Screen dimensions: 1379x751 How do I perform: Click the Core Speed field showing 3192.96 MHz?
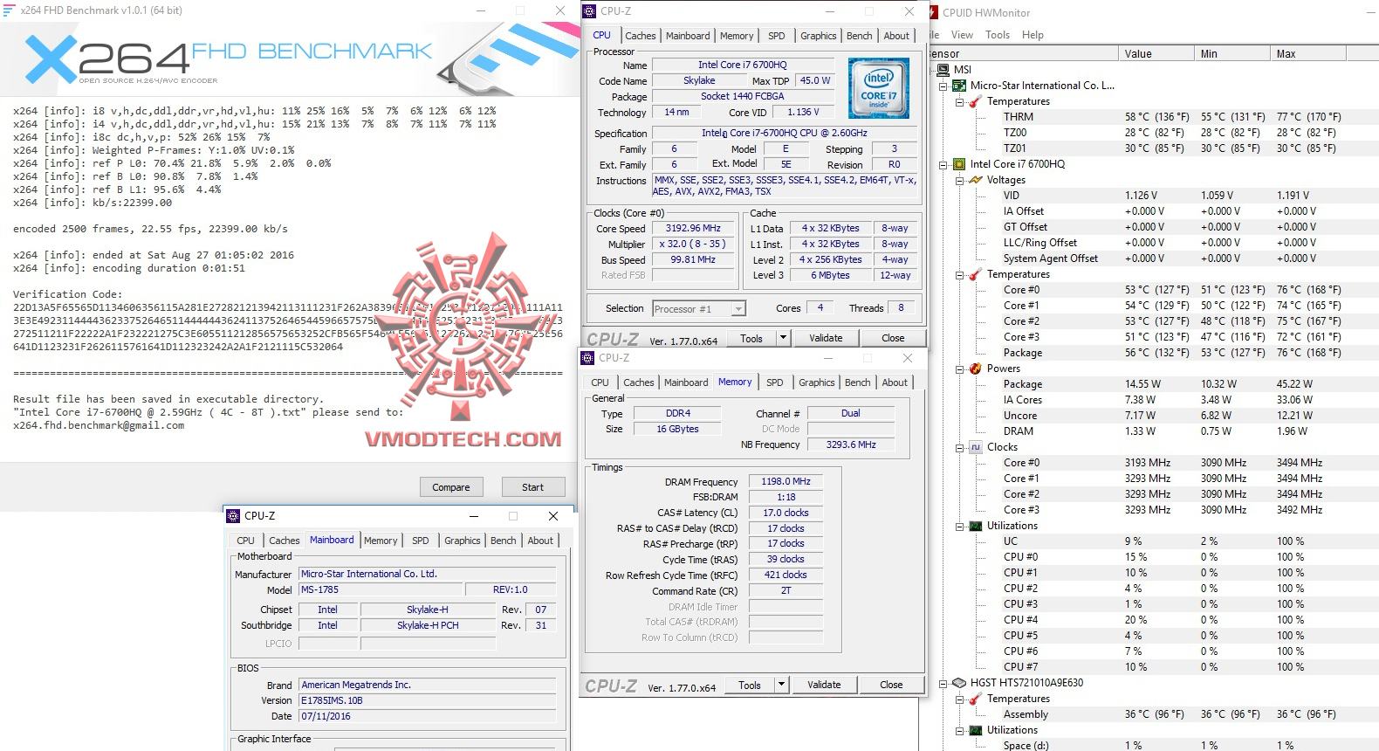pyautogui.click(x=693, y=229)
